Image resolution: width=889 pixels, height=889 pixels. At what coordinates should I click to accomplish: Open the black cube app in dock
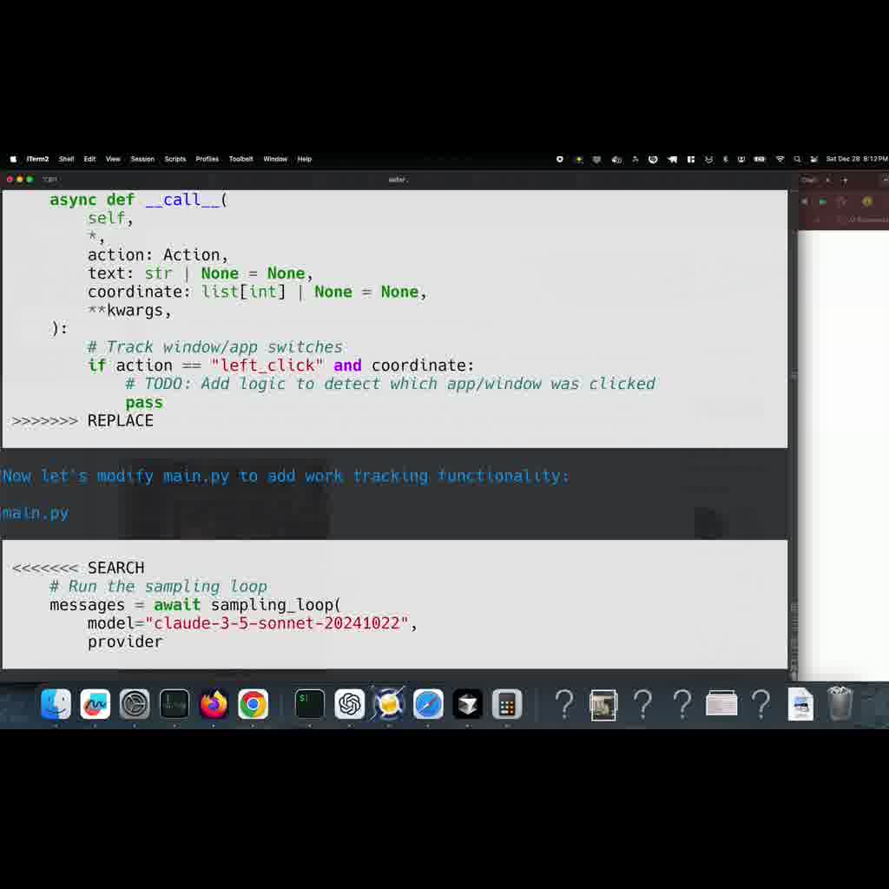[x=468, y=704]
